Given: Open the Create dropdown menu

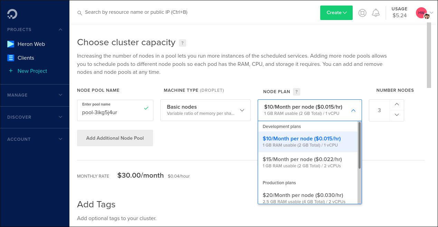Looking at the screenshot, I should [x=336, y=12].
